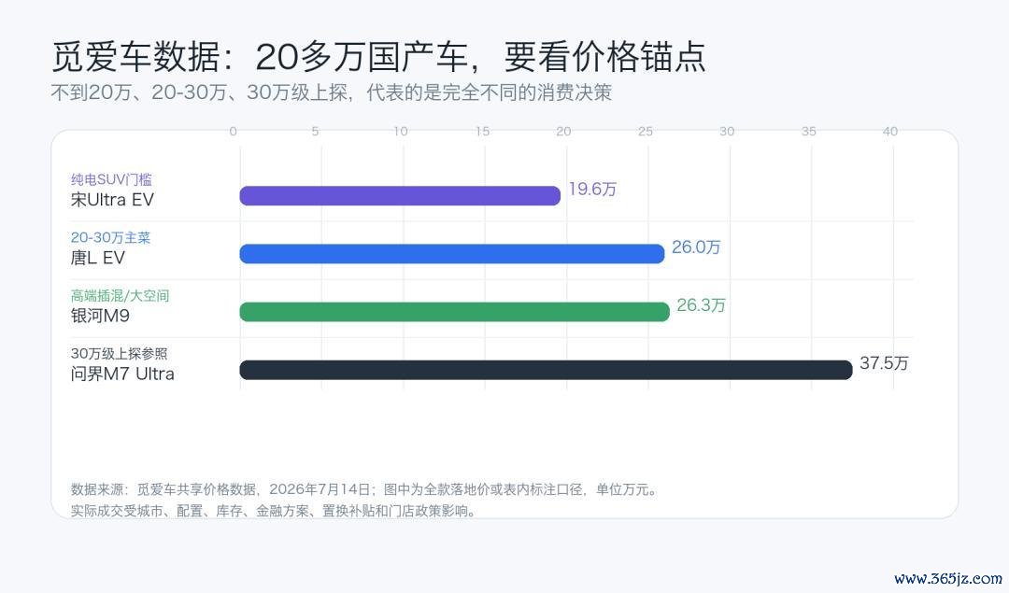Click the 19.6万 value label

592,189
